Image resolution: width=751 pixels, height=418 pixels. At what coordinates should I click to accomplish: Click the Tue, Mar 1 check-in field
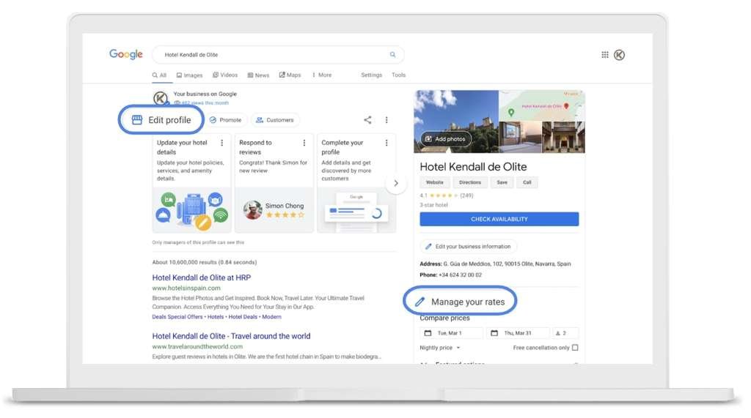[451, 333]
